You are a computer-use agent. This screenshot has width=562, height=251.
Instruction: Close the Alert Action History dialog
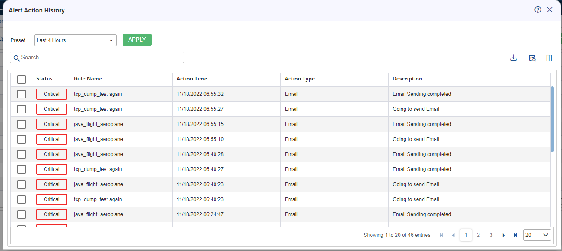550,10
